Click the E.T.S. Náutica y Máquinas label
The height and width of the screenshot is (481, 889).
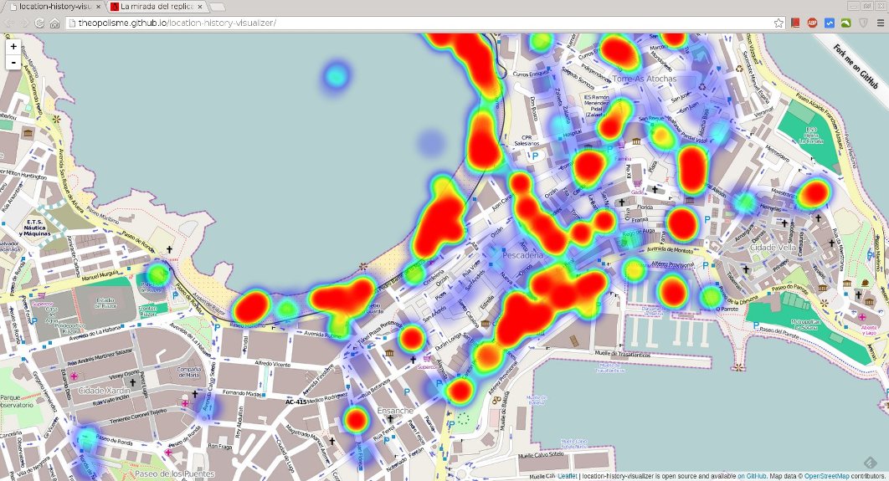(35, 228)
